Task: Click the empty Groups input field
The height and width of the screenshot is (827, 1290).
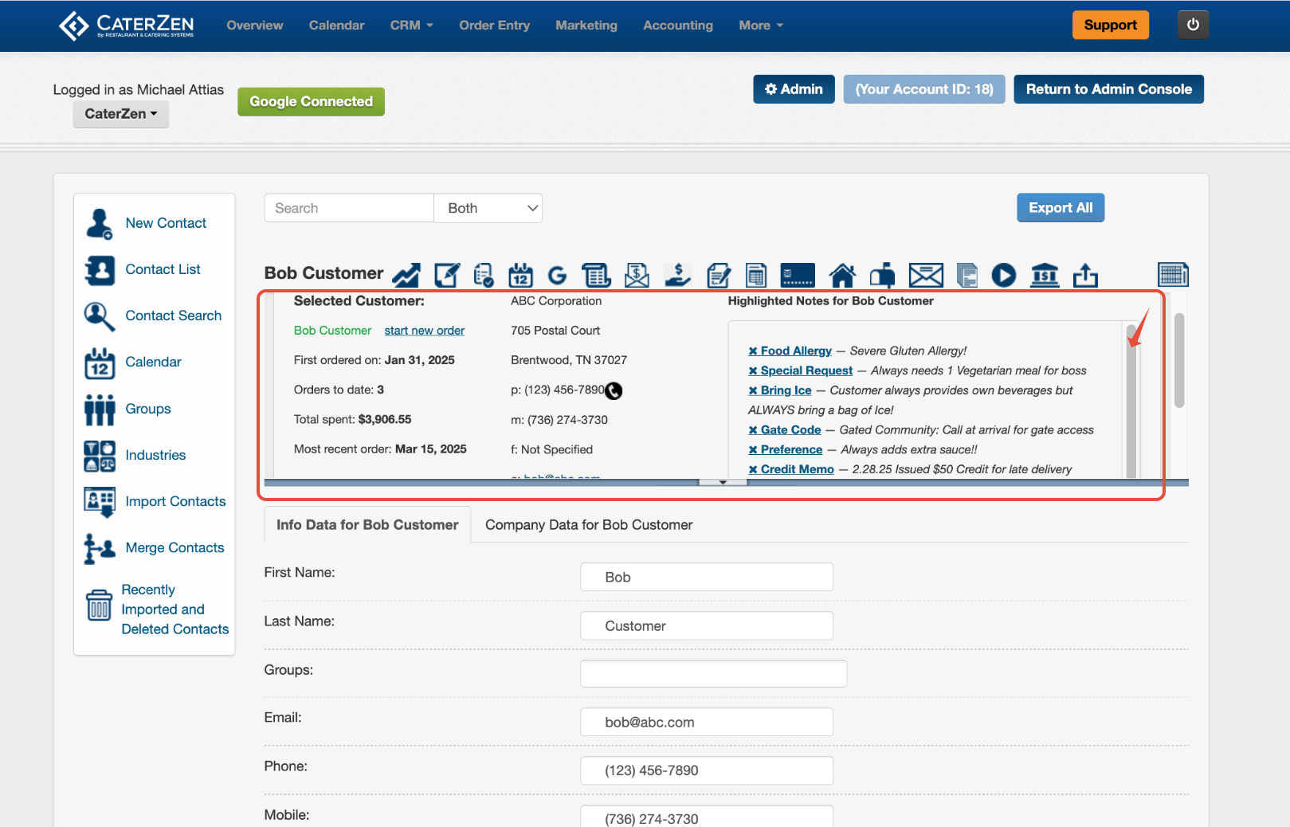Action: (x=713, y=674)
